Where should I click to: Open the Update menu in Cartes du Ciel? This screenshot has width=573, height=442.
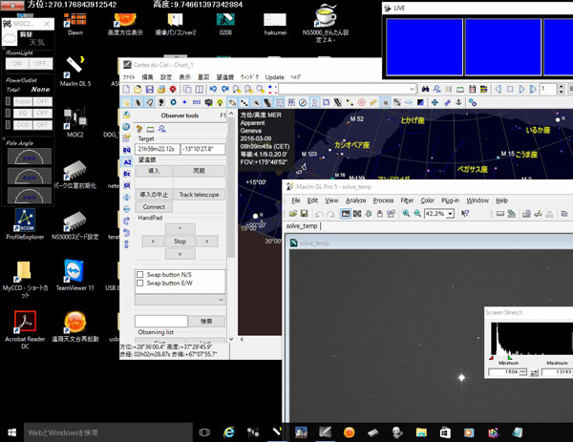pos(274,77)
